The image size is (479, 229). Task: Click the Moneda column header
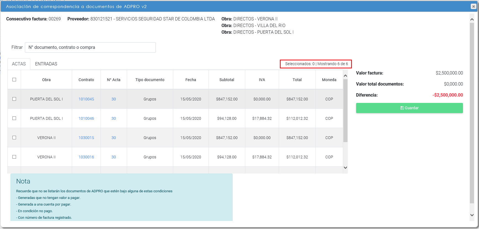coord(329,80)
